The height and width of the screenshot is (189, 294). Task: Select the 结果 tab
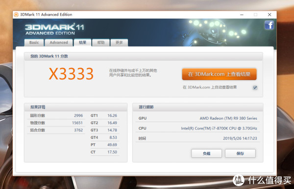tap(82, 42)
